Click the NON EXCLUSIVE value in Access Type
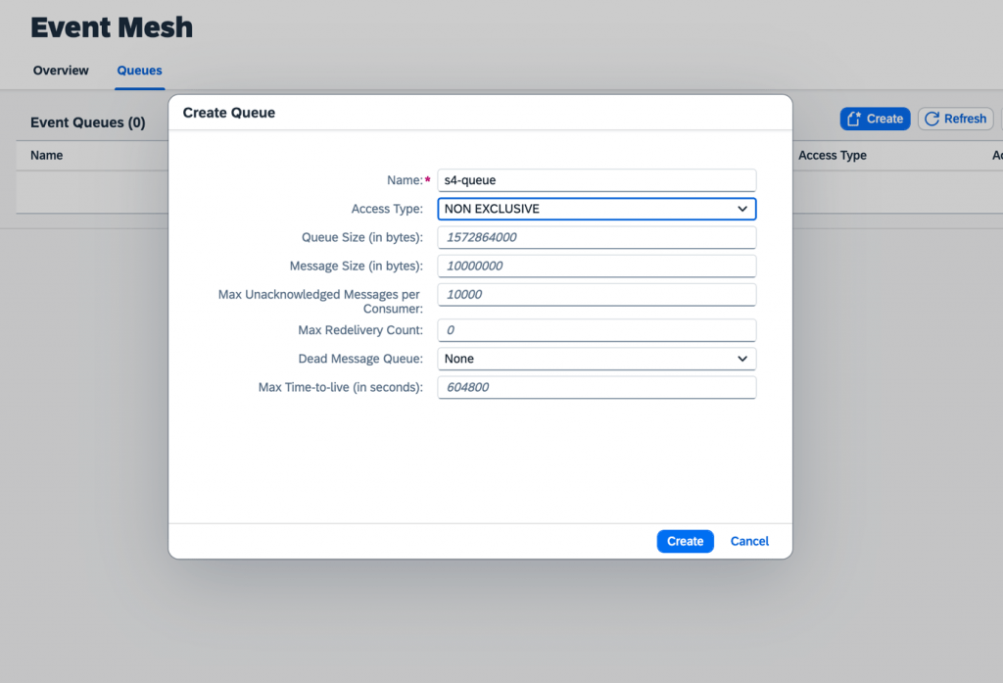This screenshot has height=683, width=1003. pos(492,209)
